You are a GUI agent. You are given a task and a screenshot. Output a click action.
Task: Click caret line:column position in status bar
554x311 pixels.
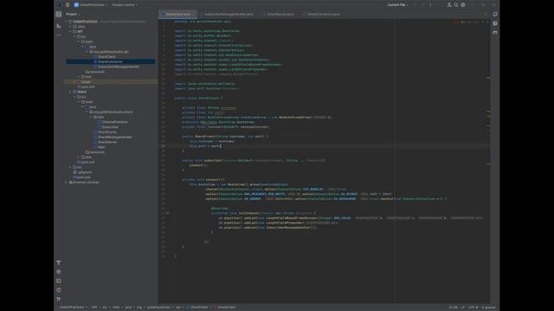pyautogui.click(x=453, y=308)
